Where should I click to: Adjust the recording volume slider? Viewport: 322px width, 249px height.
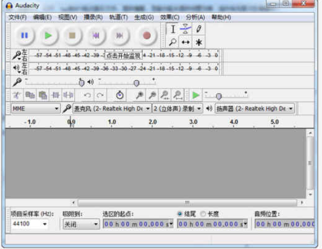(x=82, y=83)
